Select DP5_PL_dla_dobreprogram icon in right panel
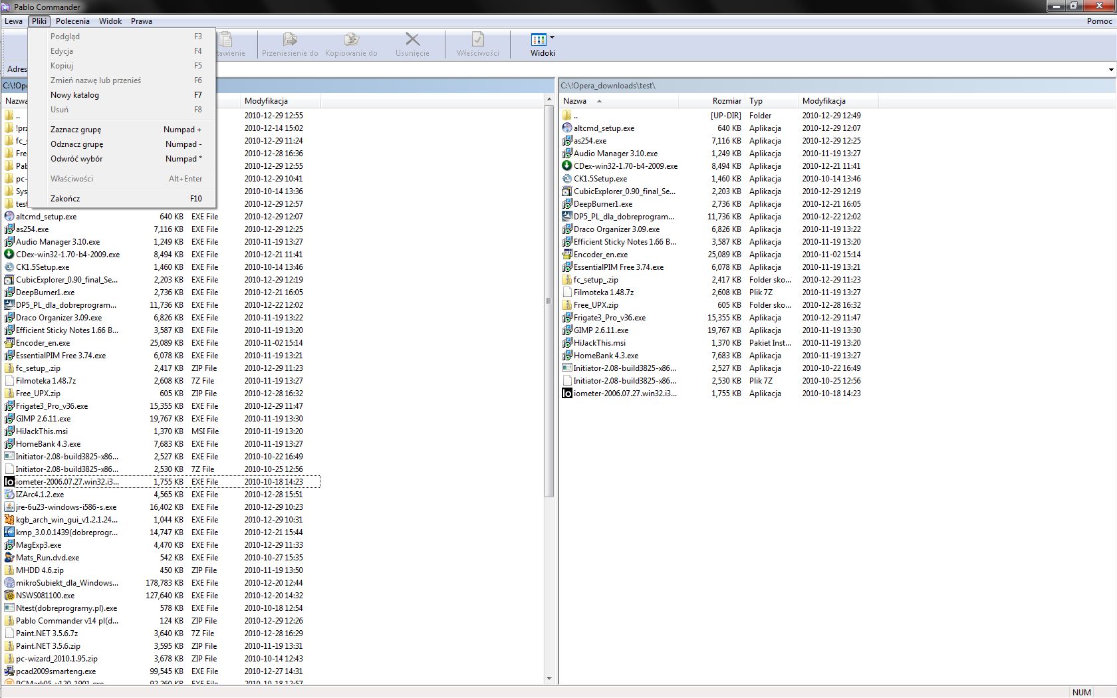This screenshot has width=1117, height=698. click(567, 216)
